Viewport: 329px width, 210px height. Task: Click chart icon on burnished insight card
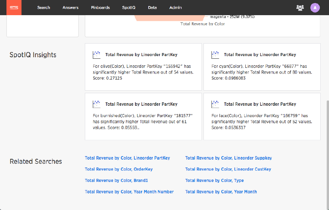pyautogui.click(x=97, y=104)
